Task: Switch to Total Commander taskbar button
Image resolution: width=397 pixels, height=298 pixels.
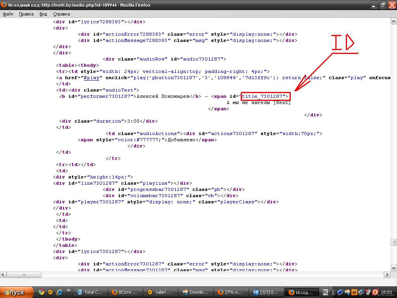Action: (90, 292)
